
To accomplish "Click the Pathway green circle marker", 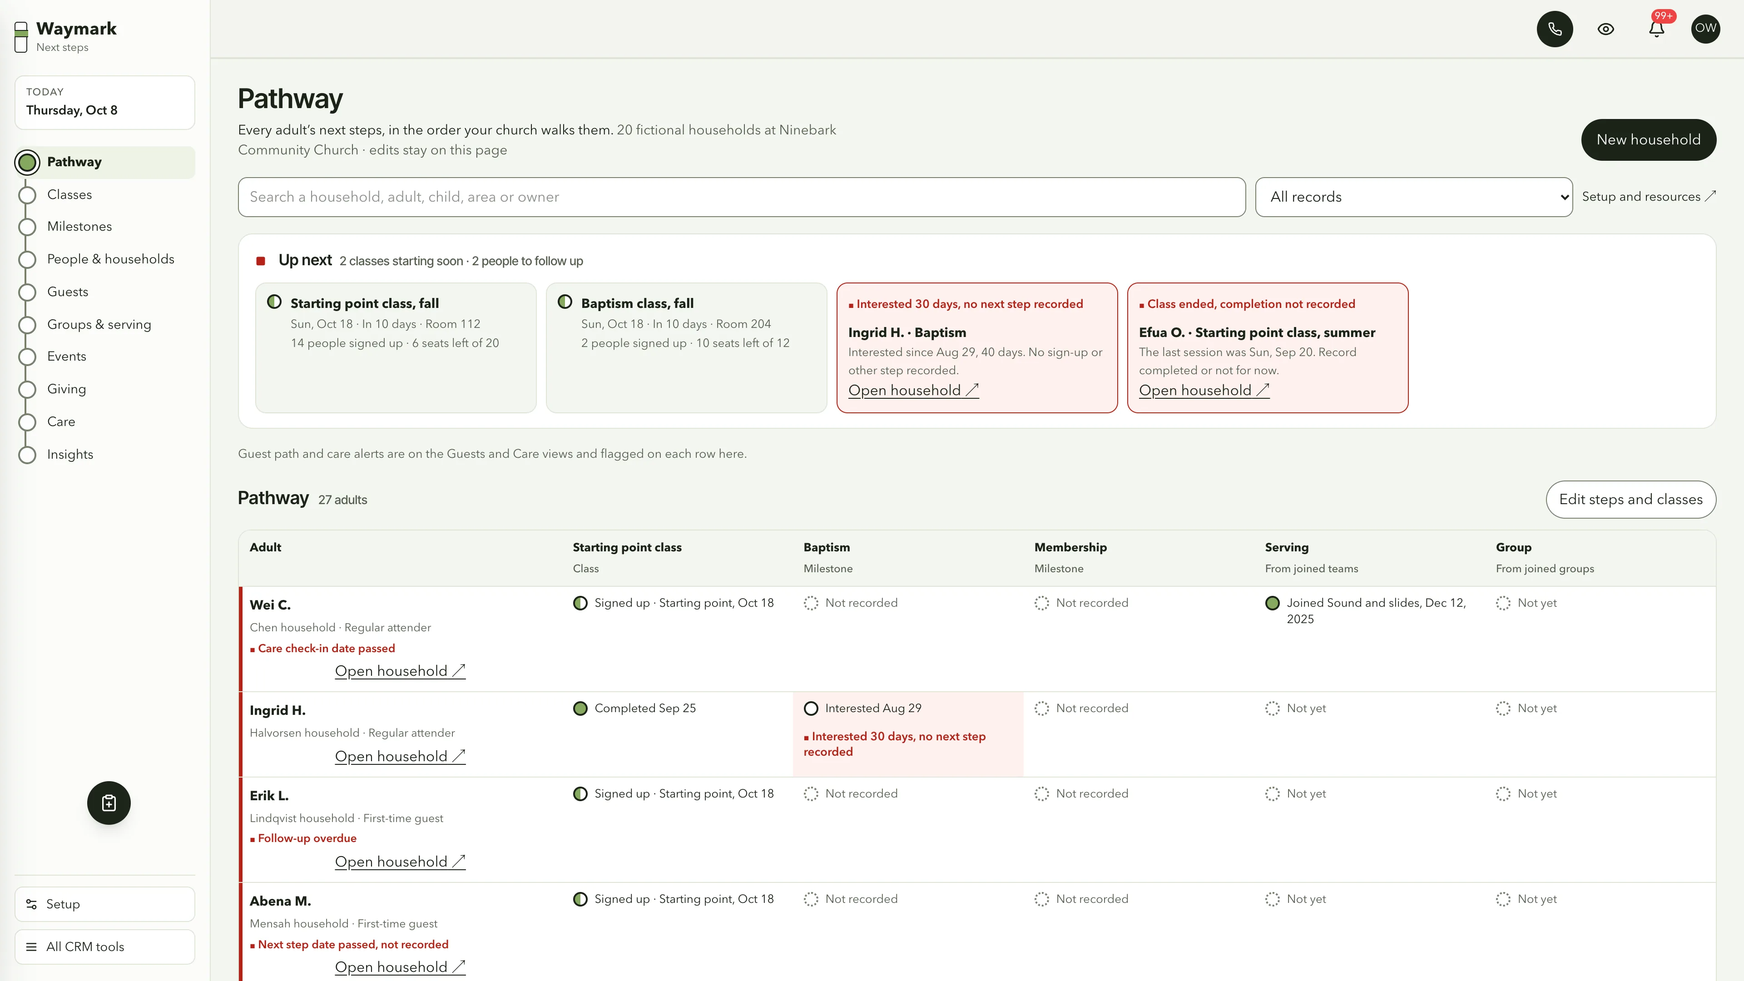I will [x=27, y=163].
